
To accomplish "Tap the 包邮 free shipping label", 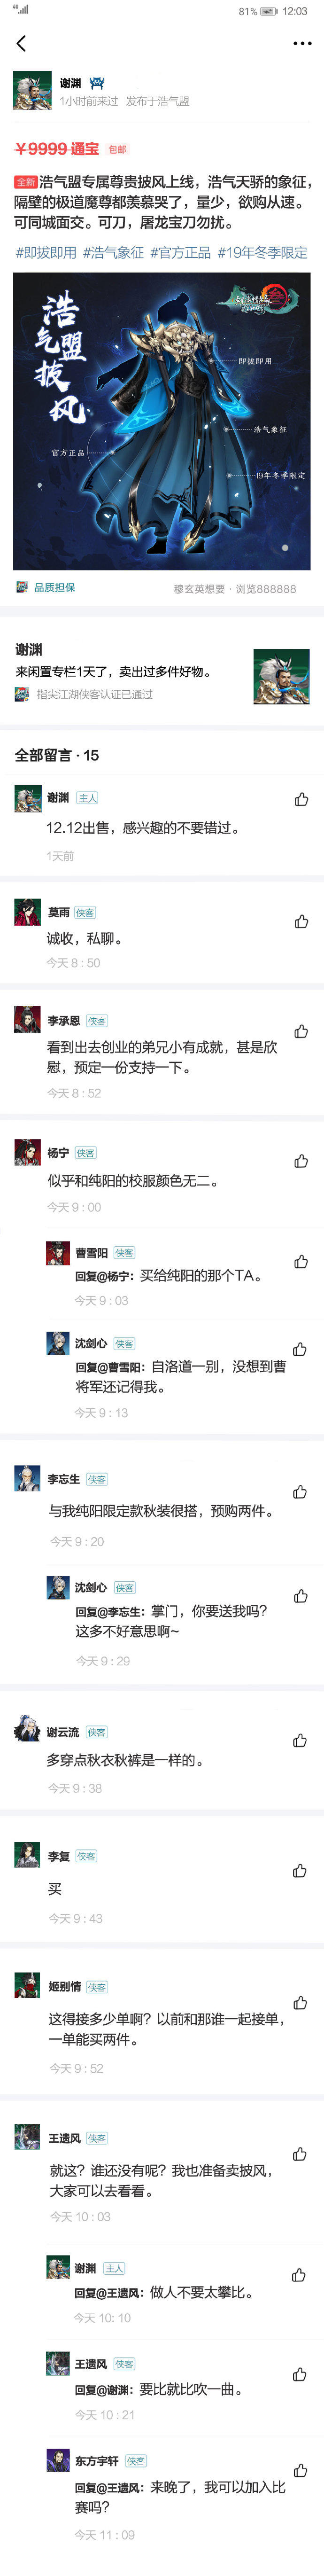I will coord(118,149).
